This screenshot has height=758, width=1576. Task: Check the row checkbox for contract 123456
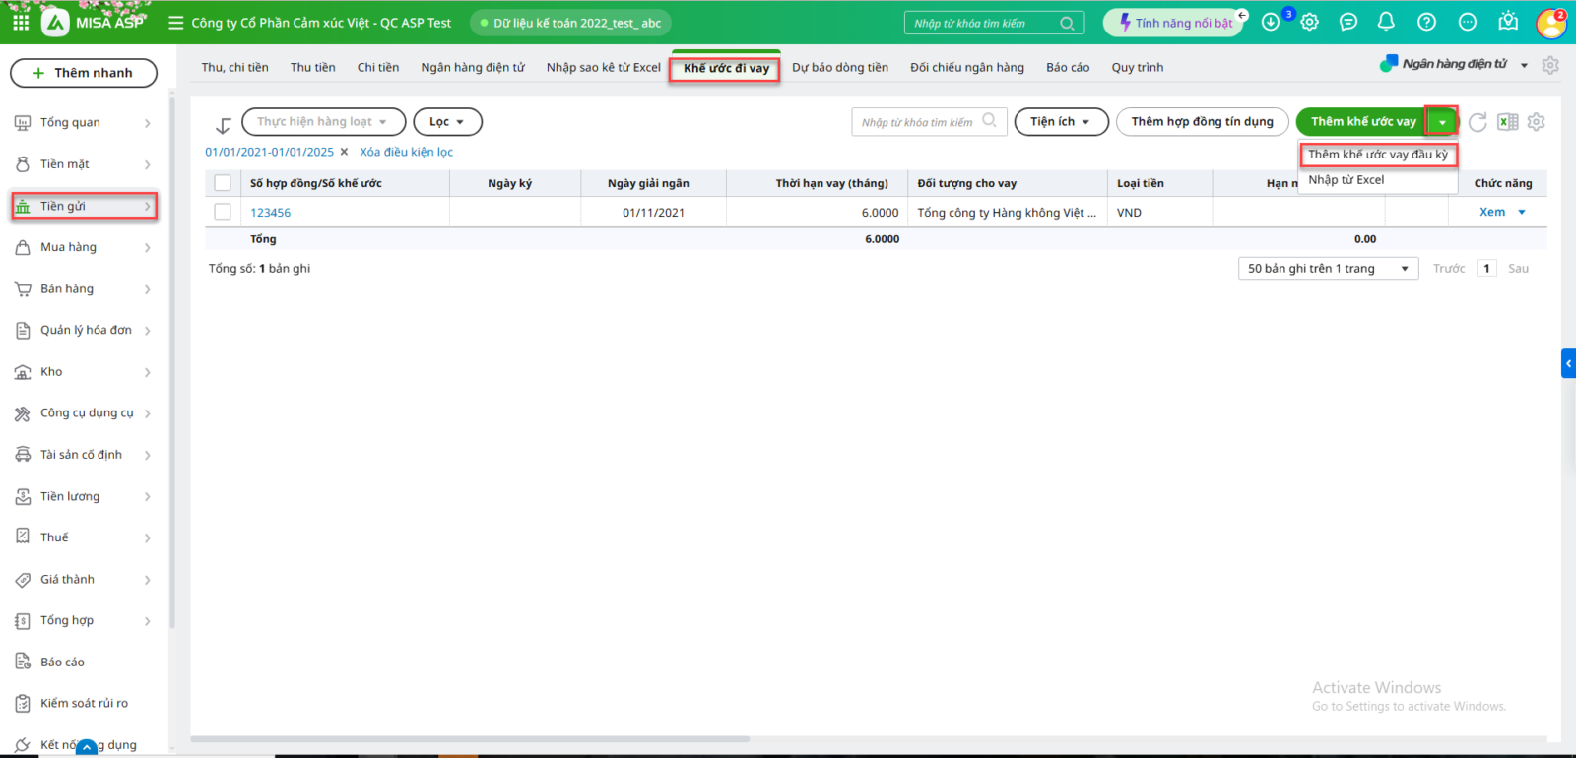(x=223, y=212)
